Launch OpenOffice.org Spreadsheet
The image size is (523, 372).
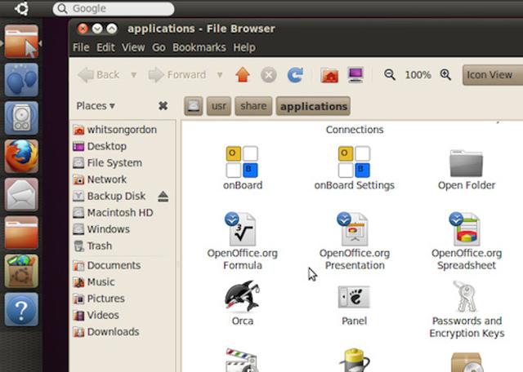pyautogui.click(x=466, y=229)
